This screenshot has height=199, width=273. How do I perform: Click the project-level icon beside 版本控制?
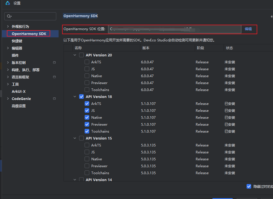[54, 63]
